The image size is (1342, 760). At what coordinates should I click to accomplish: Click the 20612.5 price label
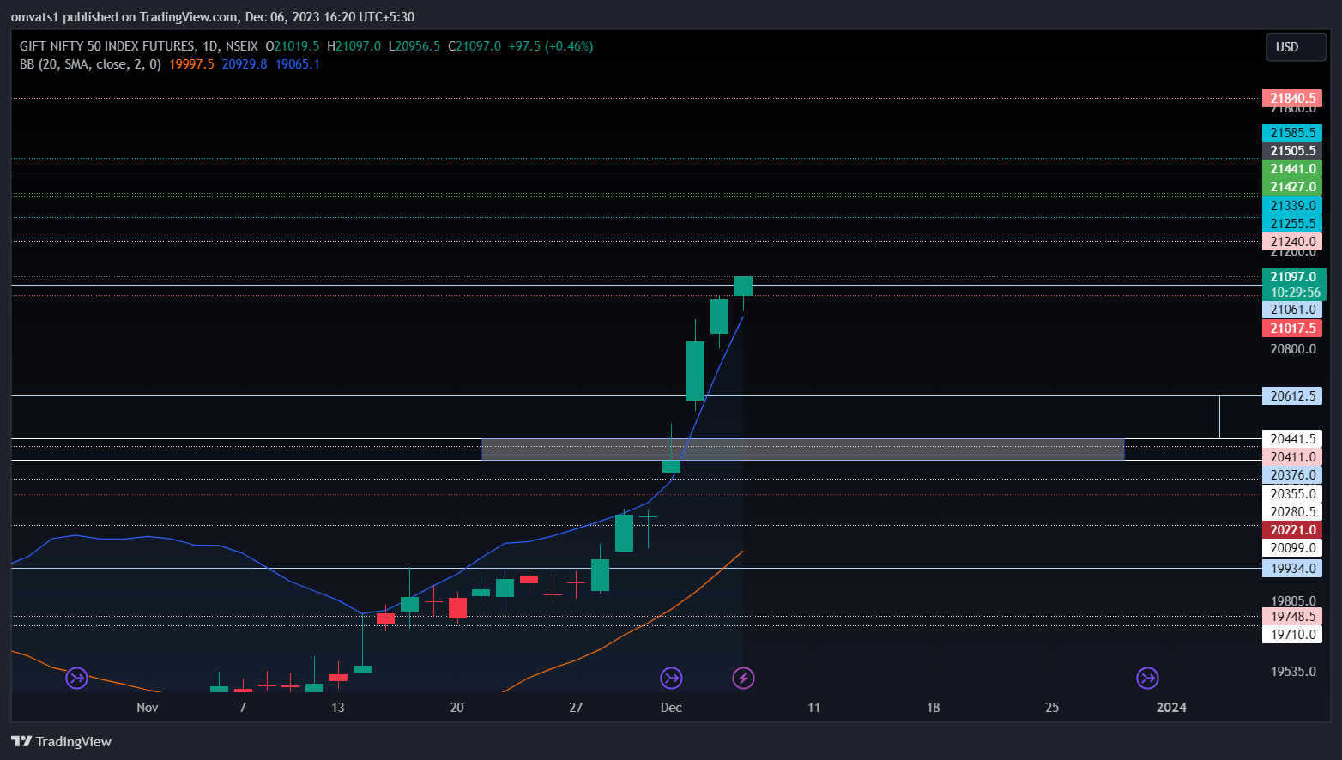pos(1292,396)
